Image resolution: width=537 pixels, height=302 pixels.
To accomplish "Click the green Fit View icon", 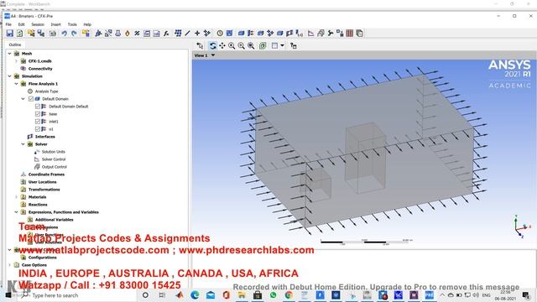I will [263, 45].
